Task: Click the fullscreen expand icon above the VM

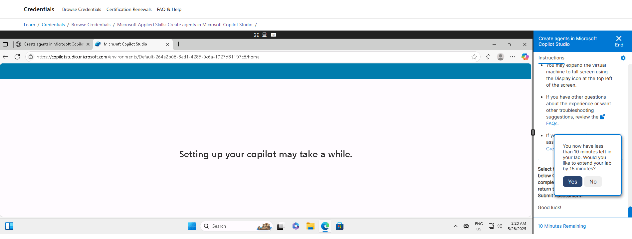Action: tap(256, 35)
